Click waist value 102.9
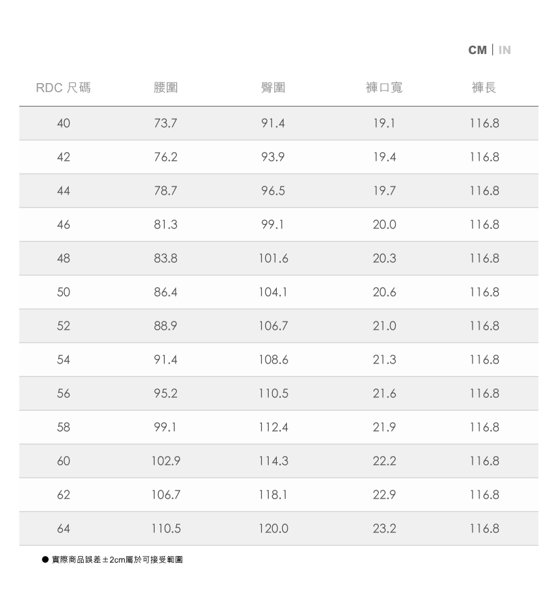557x608 pixels. point(165,461)
